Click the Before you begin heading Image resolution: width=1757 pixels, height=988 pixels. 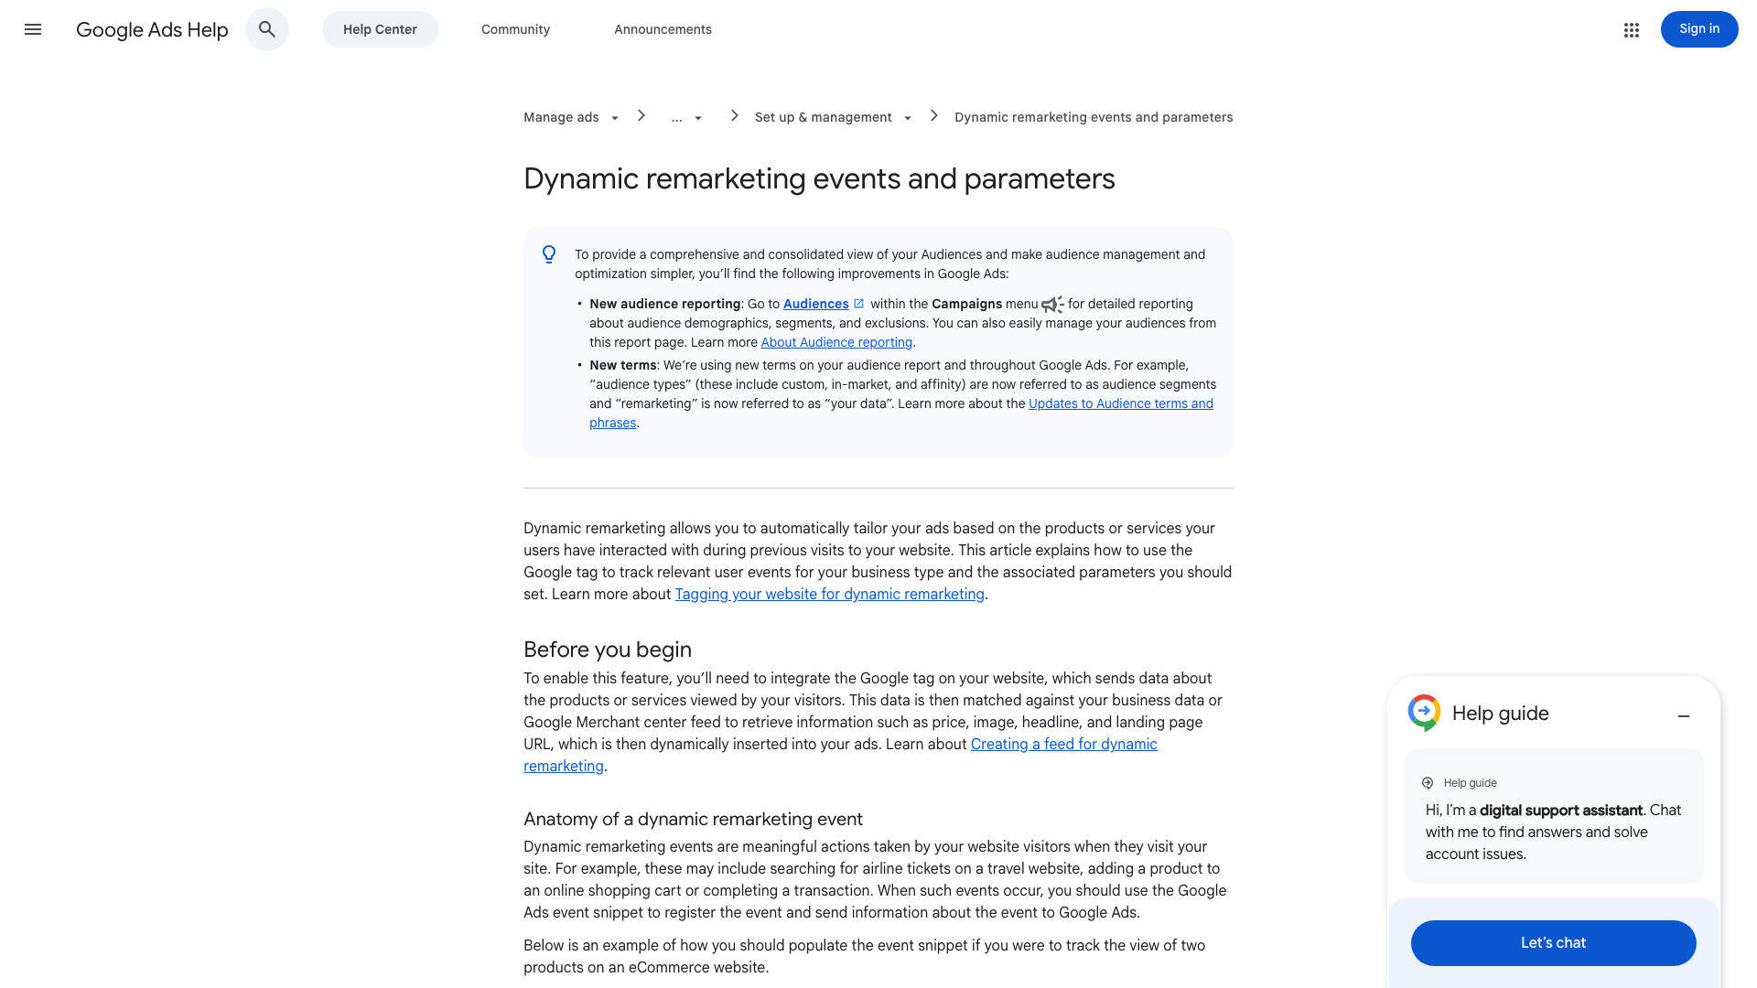coord(608,650)
